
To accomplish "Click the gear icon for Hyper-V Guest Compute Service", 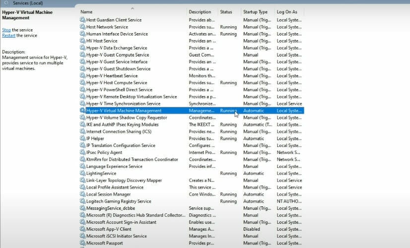I will pyautogui.click(x=82, y=55).
